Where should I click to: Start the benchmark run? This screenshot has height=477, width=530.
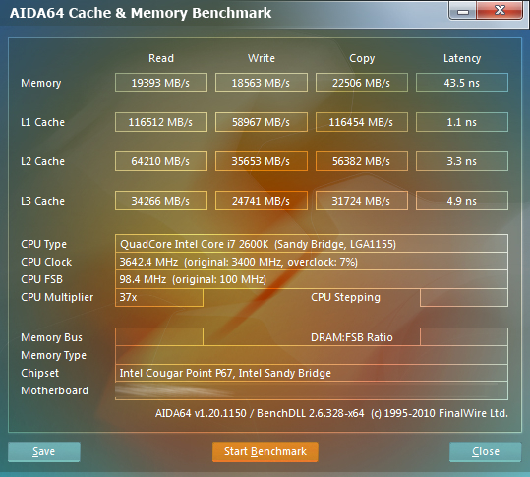tap(265, 451)
